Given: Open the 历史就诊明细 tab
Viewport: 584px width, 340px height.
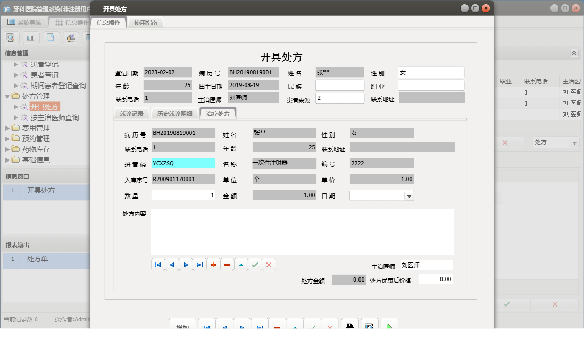Looking at the screenshot, I should [174, 113].
